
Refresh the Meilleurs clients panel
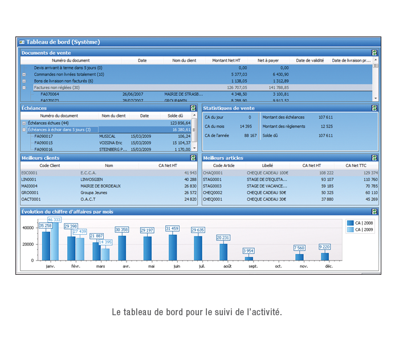[193, 158]
